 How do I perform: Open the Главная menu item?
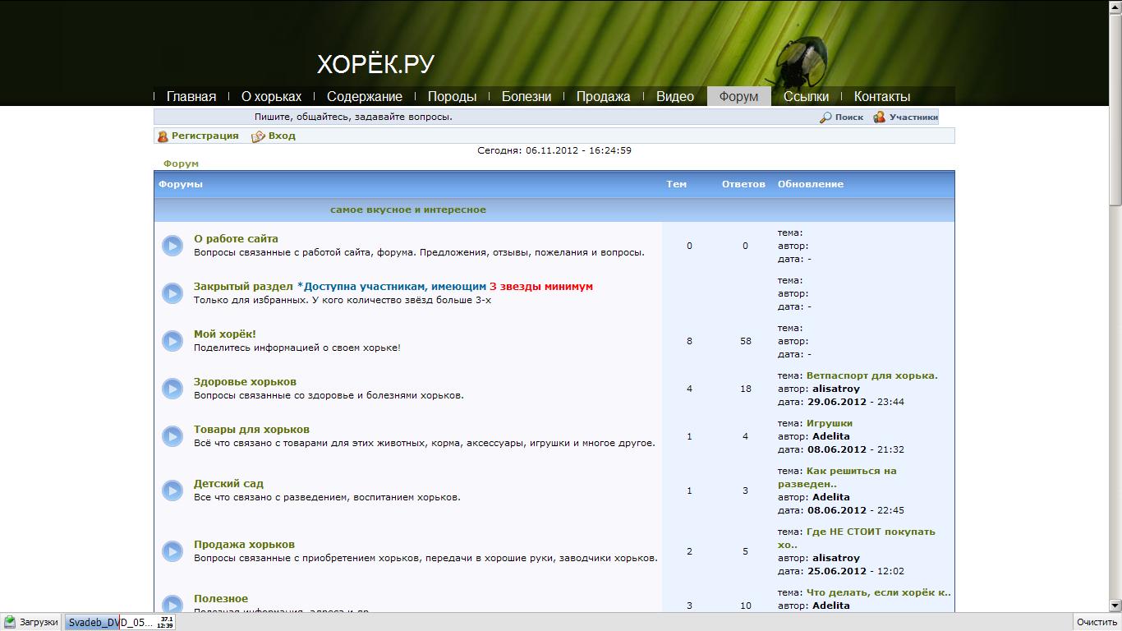pyautogui.click(x=191, y=96)
